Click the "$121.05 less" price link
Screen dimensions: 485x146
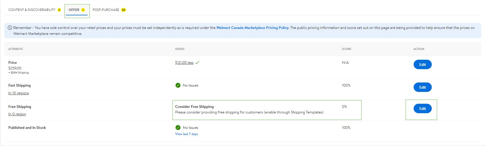(x=184, y=63)
